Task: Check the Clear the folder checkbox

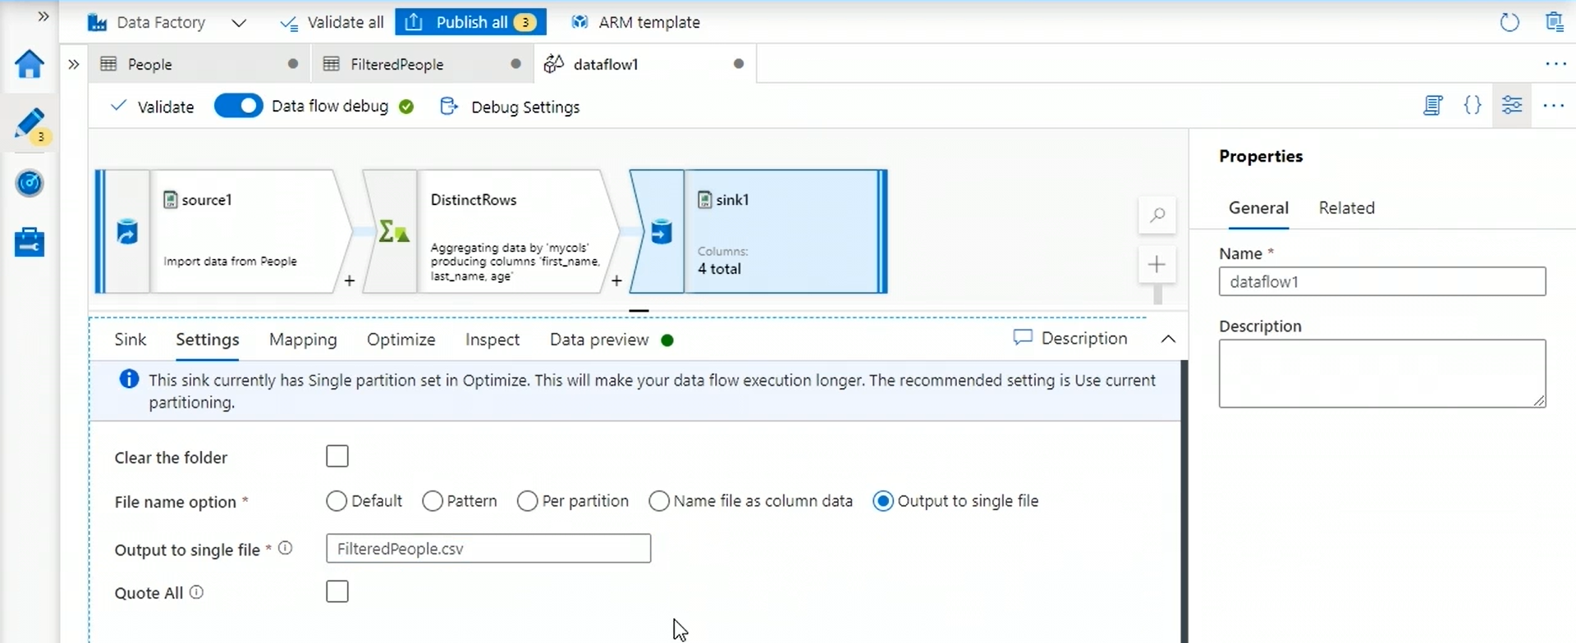Action: pos(337,457)
